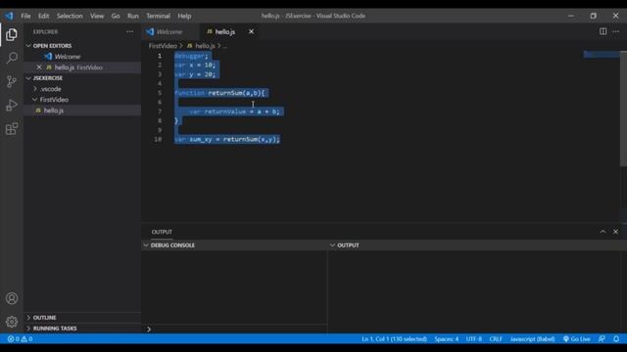Open Explorer more actions ellipsis
This screenshot has height=352, width=627.
click(x=130, y=31)
